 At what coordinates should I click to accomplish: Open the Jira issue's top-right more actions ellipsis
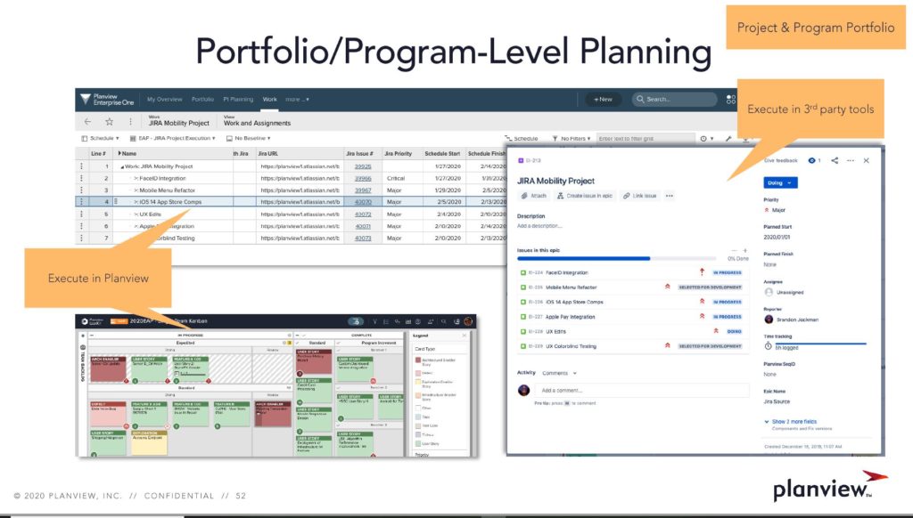[851, 160]
